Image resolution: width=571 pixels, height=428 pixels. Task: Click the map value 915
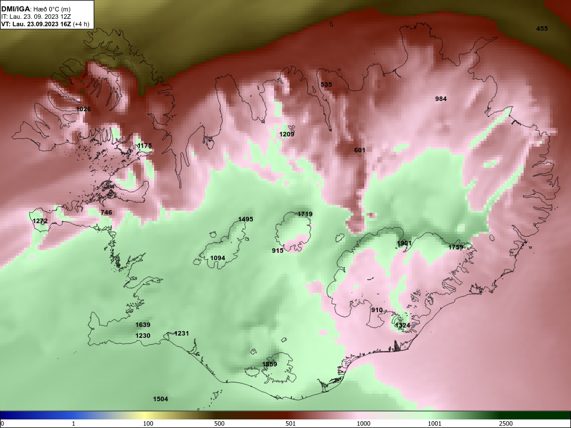pyautogui.click(x=278, y=251)
